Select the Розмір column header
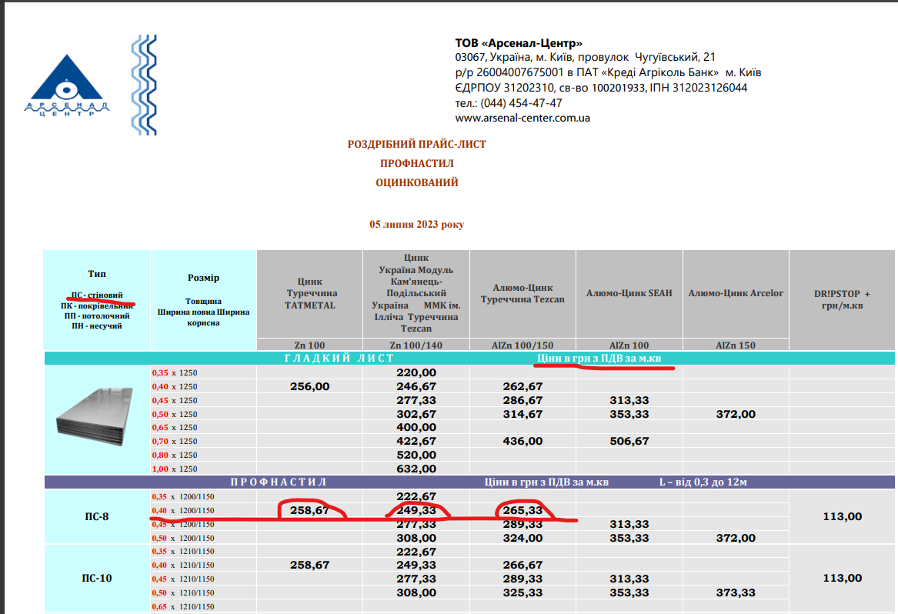This screenshot has width=898, height=614. (x=203, y=278)
